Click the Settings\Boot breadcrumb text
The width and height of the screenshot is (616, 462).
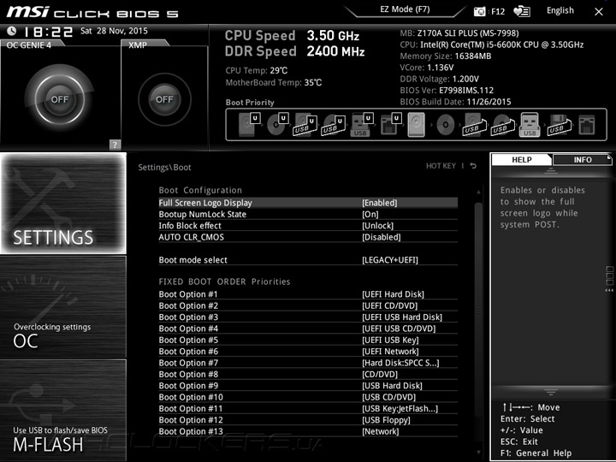[164, 167]
